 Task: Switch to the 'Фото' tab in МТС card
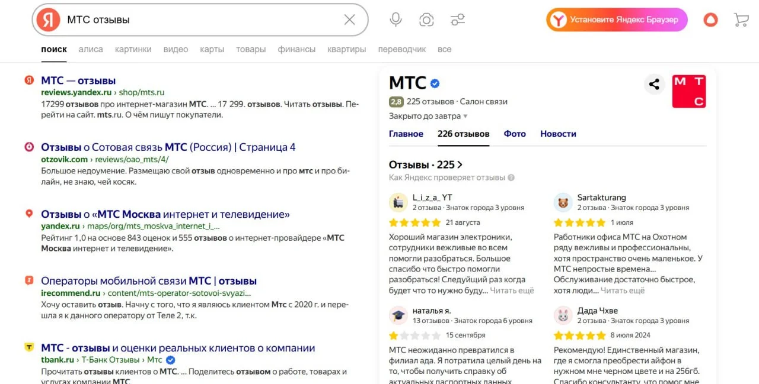point(514,134)
